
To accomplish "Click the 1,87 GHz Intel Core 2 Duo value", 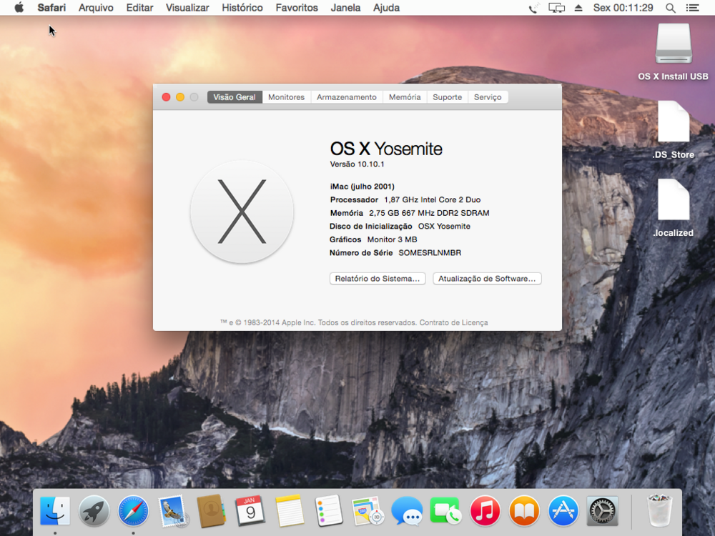I will (433, 199).
